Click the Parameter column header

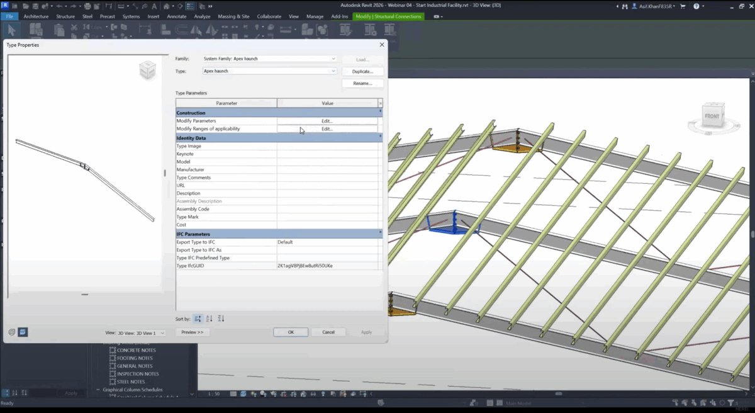pyautogui.click(x=226, y=103)
